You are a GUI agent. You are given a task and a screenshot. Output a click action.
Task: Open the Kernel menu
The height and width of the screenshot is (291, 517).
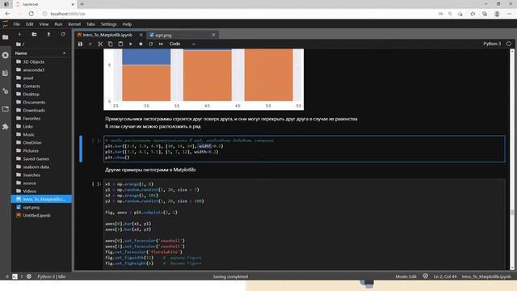pyautogui.click(x=74, y=24)
